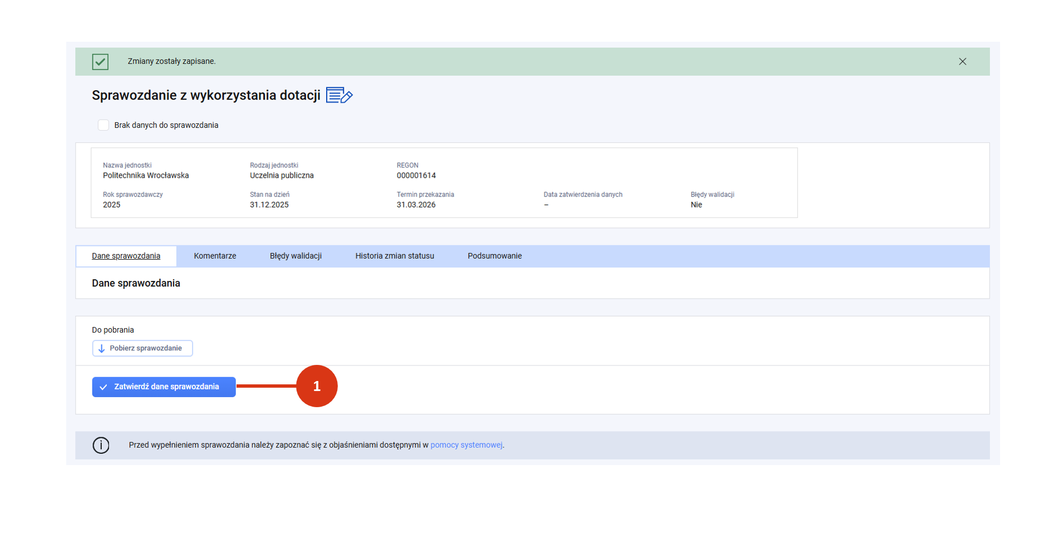Tick the "Brak danych do sprawozdania" checkbox
Viewport: 1059px width, 544px height.
(104, 125)
